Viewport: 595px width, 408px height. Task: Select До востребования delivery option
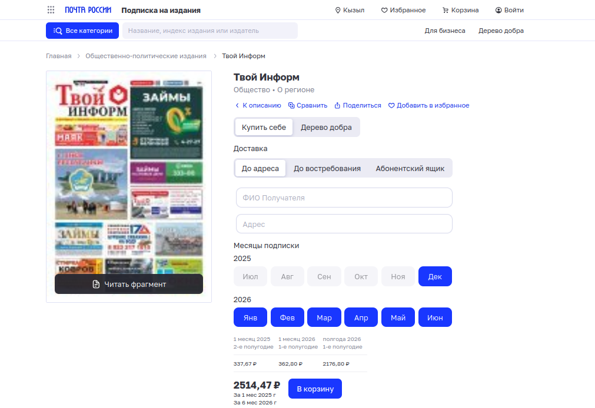pyautogui.click(x=327, y=168)
